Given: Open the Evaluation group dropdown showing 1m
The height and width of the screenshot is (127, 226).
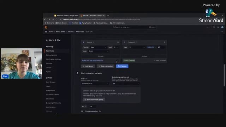Looking at the screenshot, I should click(126, 84).
